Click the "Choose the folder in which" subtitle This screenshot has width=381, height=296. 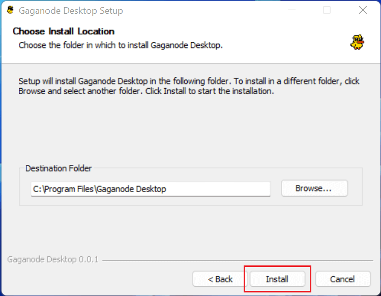pos(121,45)
